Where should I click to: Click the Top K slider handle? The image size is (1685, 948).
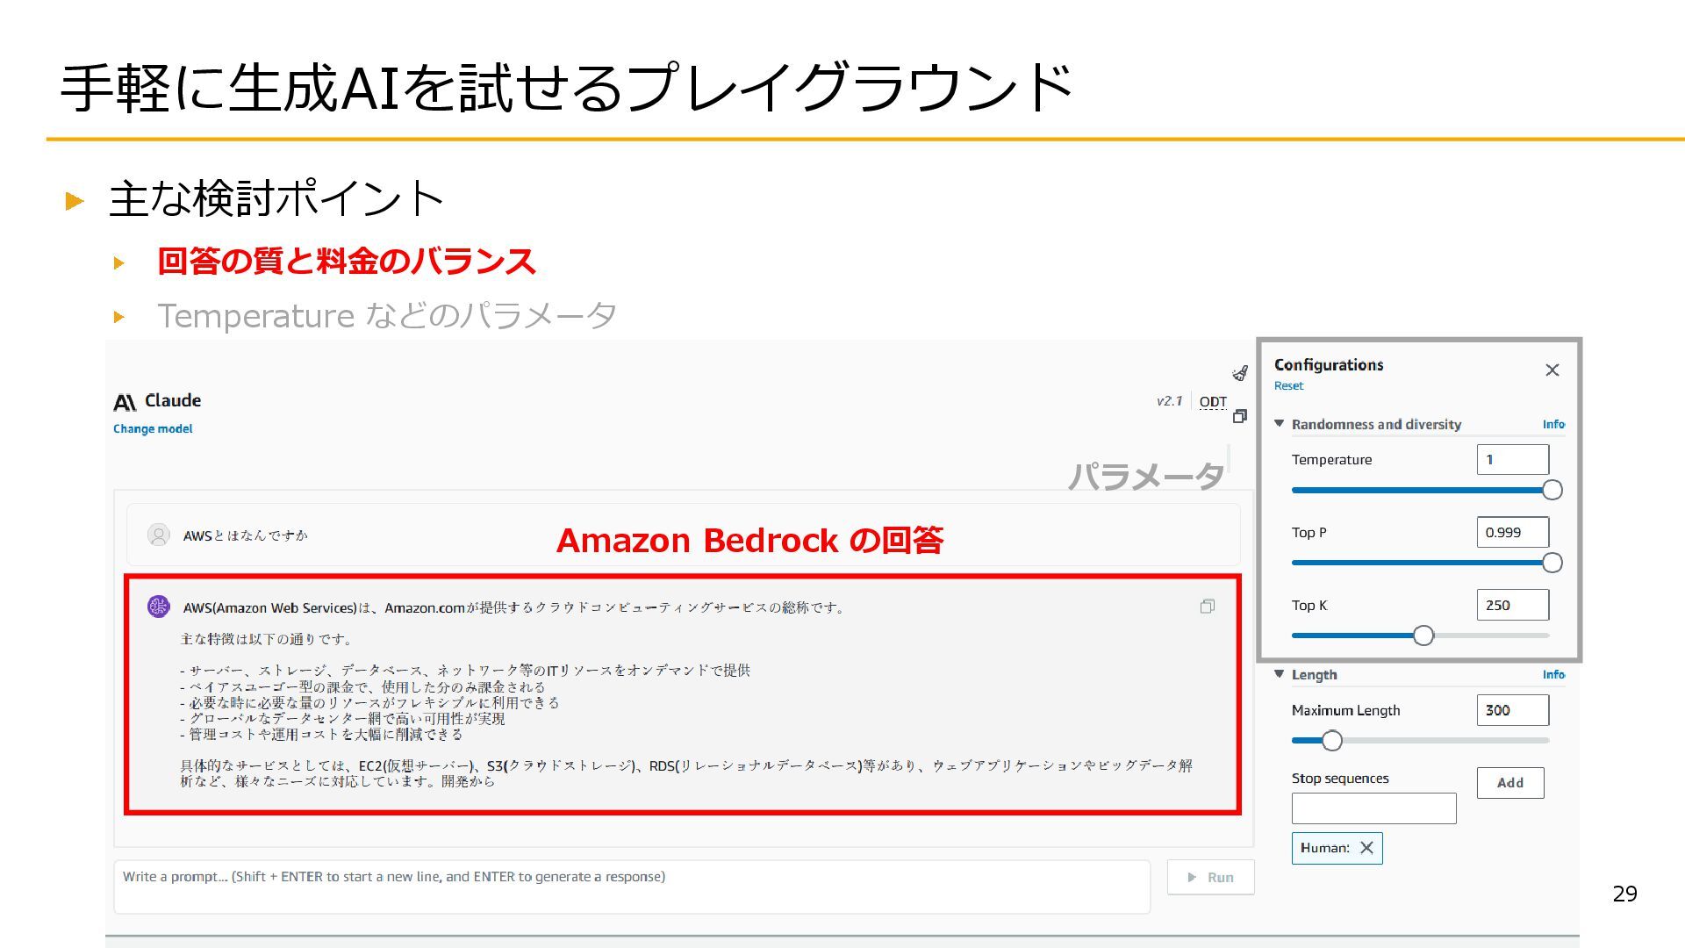[1423, 636]
